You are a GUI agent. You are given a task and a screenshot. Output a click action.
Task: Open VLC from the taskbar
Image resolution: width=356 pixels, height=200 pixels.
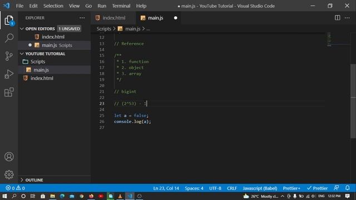[x=120, y=196]
